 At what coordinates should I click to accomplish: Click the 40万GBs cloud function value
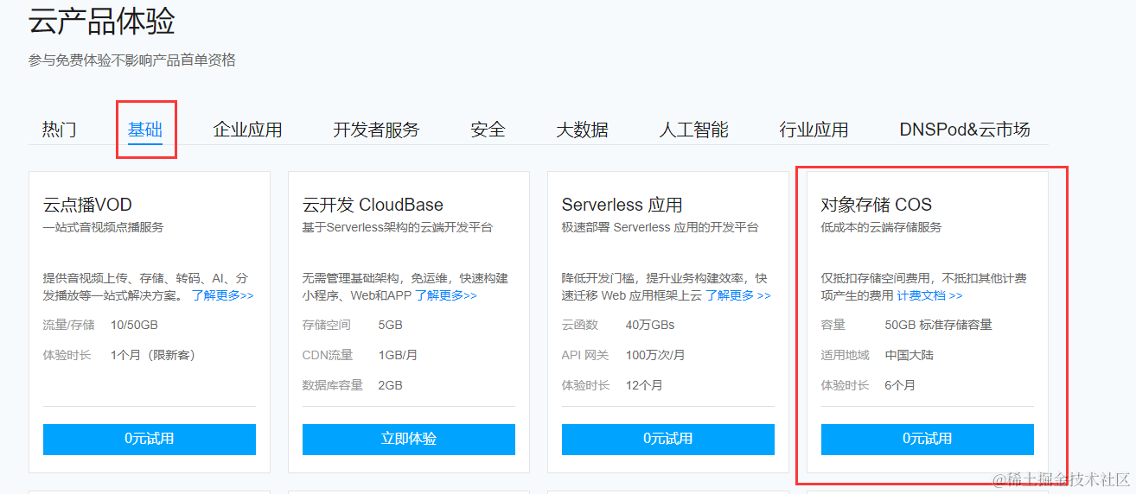click(650, 326)
